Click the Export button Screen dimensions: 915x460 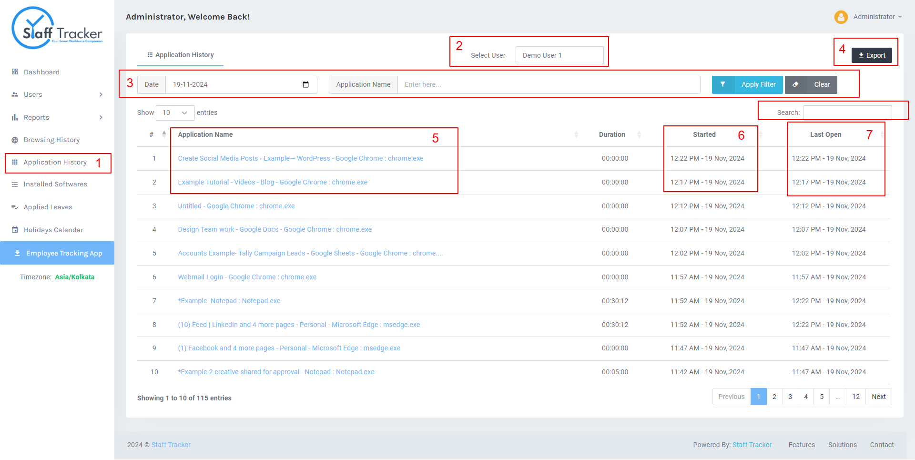click(x=872, y=55)
